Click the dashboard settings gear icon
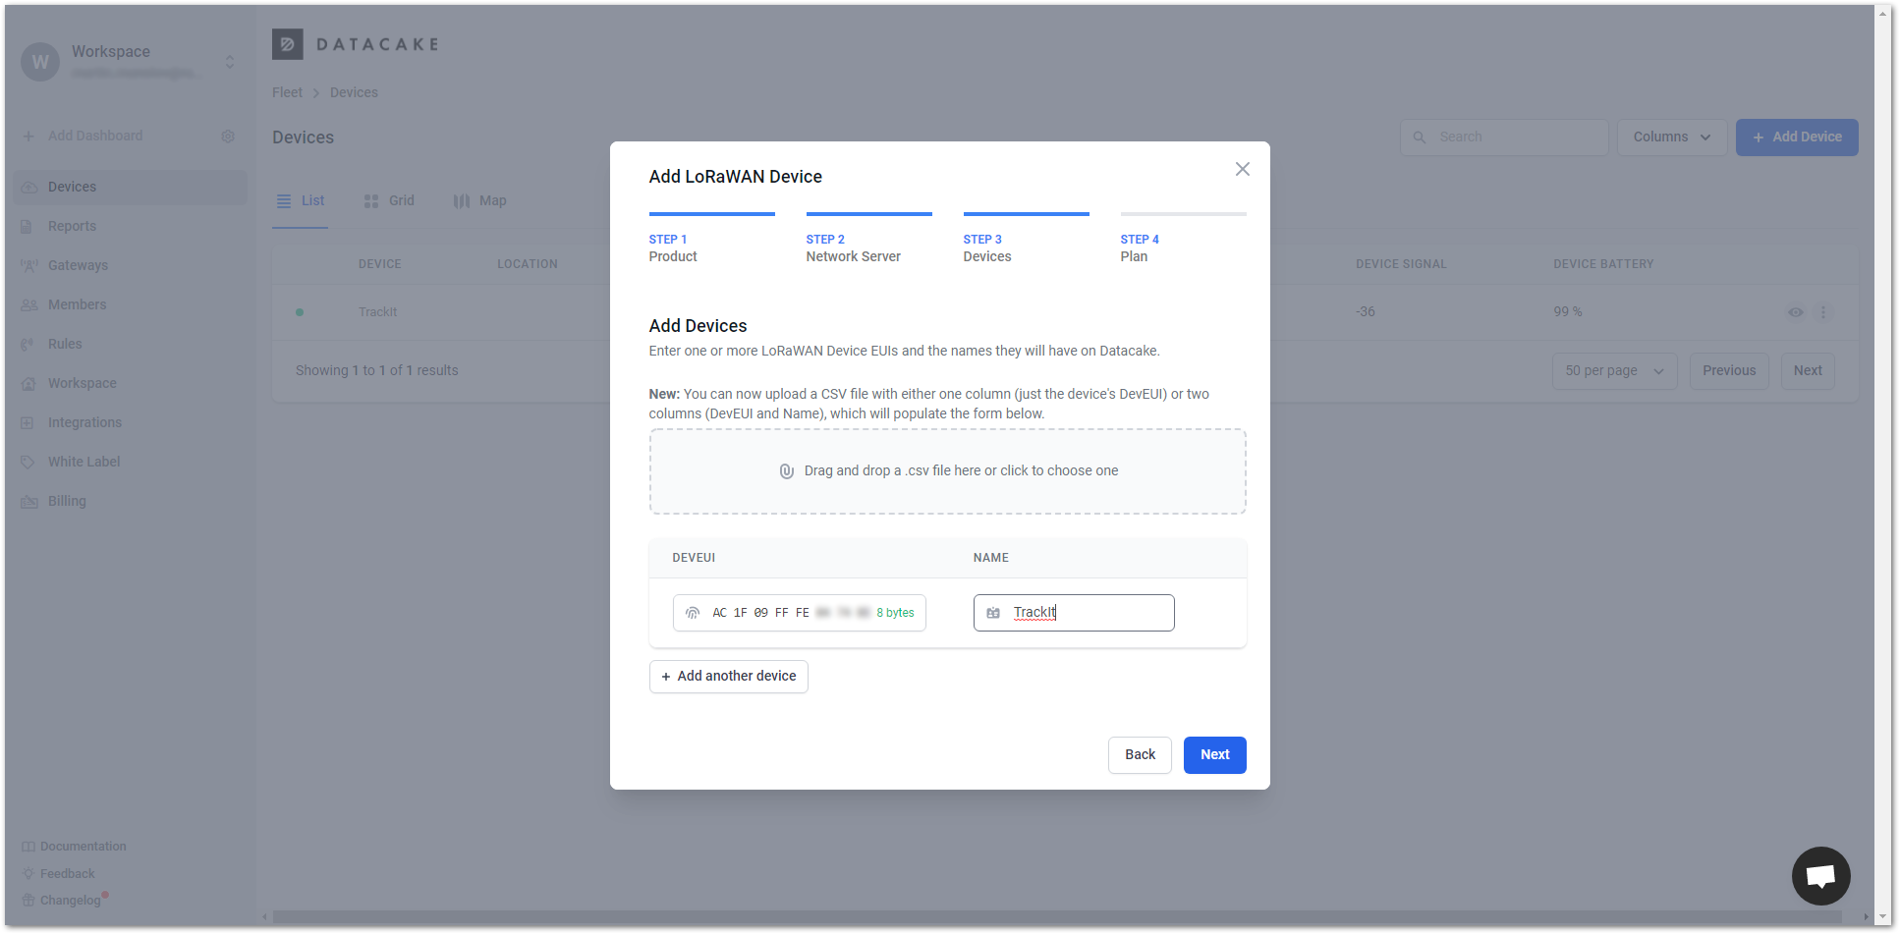1900x934 pixels. pos(228,137)
